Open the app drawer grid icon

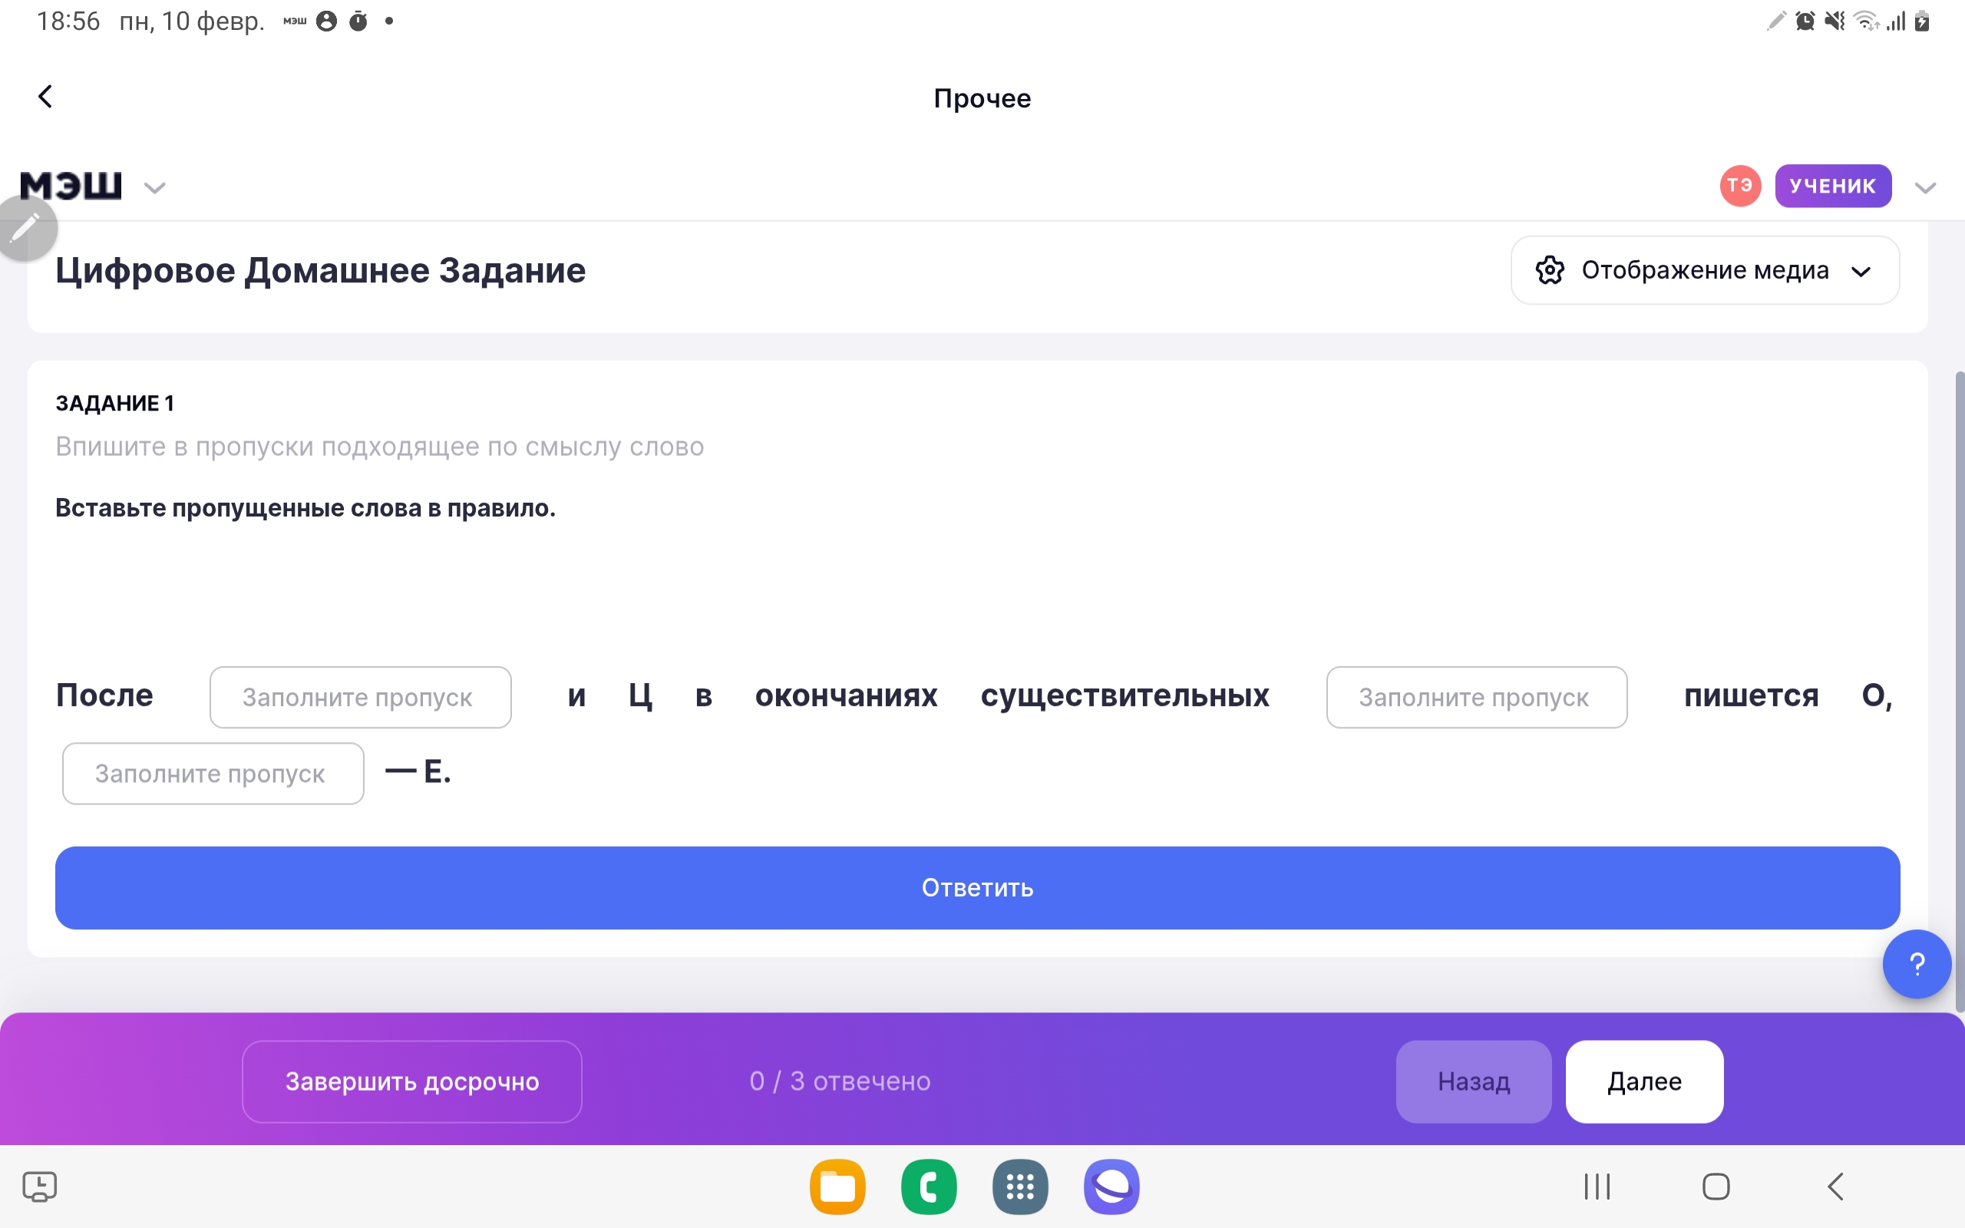click(1020, 1187)
